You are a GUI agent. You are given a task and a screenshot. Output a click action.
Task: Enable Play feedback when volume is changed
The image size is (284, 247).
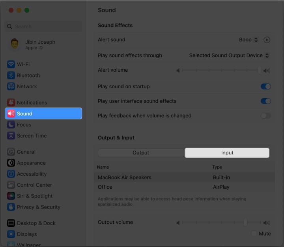point(266,115)
